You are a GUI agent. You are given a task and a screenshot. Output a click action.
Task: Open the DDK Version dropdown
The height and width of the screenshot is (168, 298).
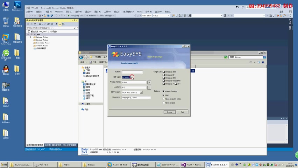(141, 92)
